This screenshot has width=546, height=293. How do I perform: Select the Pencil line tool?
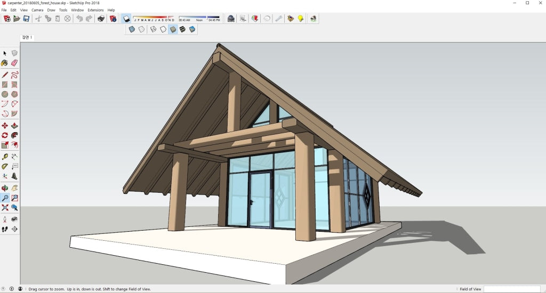click(5, 75)
